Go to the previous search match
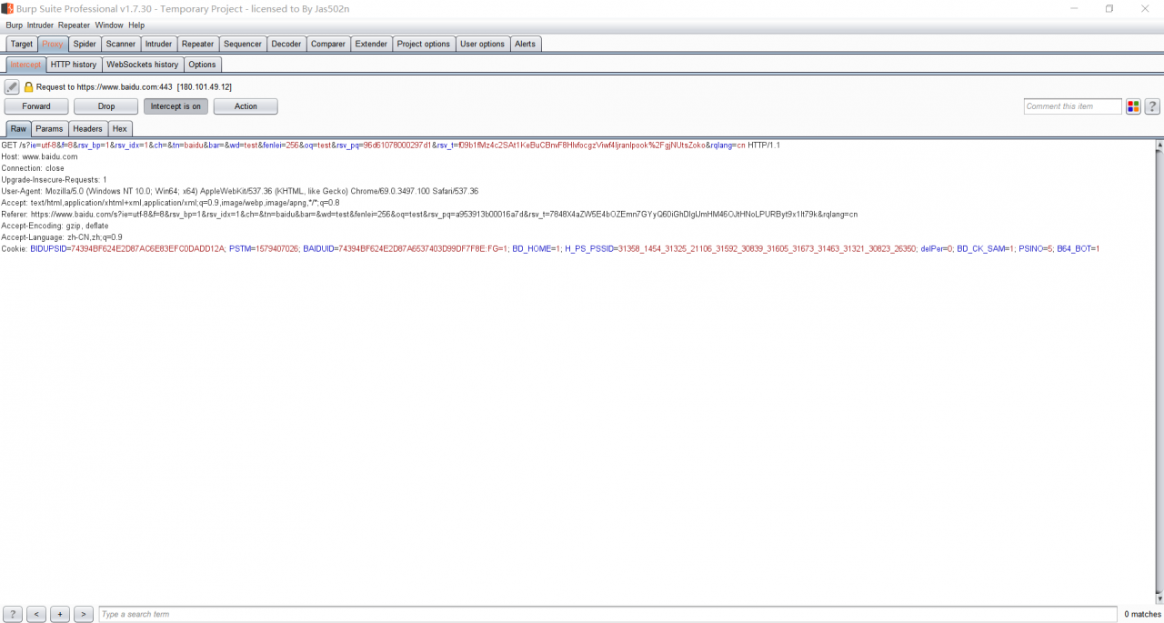Viewport: 1164px width, 623px height. point(36,614)
